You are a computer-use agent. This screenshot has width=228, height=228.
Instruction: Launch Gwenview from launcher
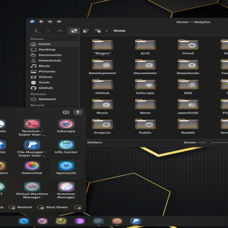(32, 168)
